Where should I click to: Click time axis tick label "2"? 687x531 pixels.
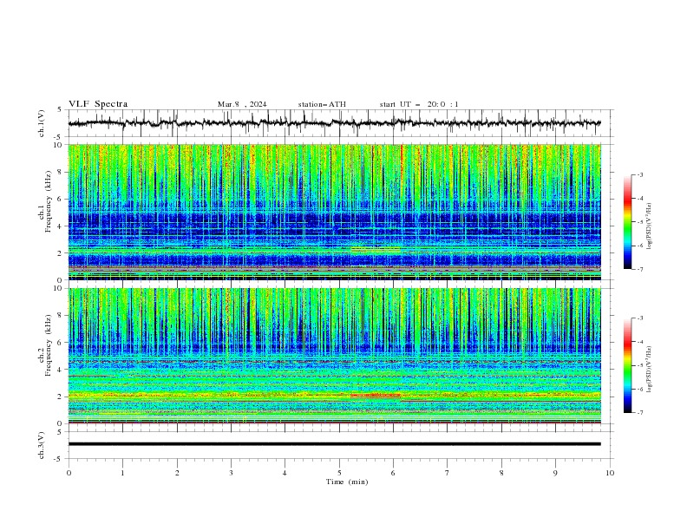click(177, 473)
